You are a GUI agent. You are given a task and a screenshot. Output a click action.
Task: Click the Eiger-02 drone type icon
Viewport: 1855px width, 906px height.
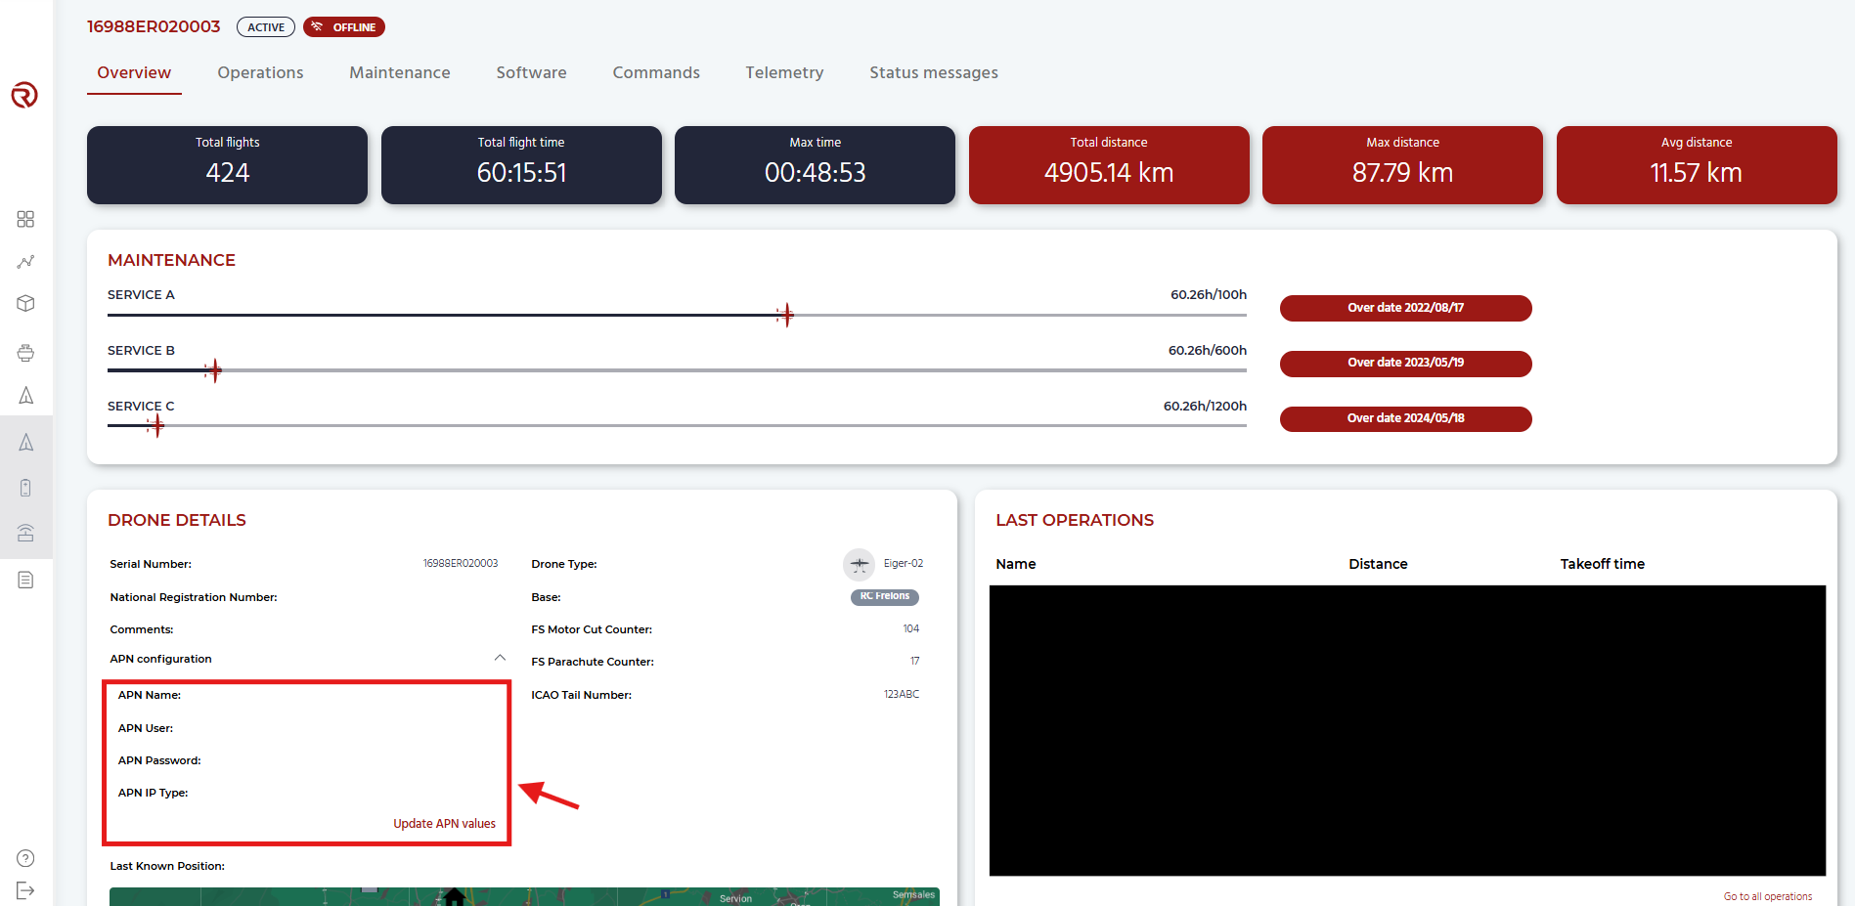(x=859, y=564)
